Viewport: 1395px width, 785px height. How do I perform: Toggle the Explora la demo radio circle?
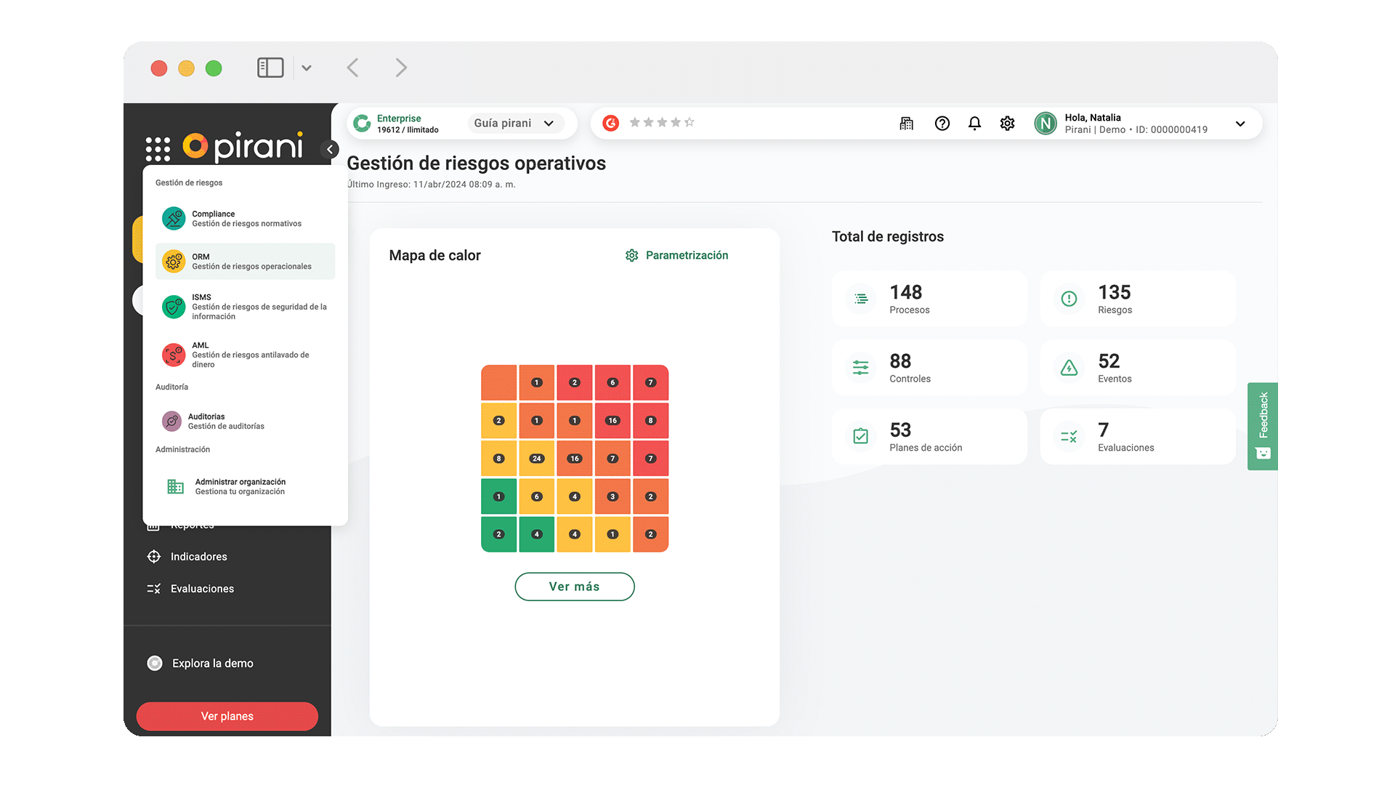(x=155, y=663)
